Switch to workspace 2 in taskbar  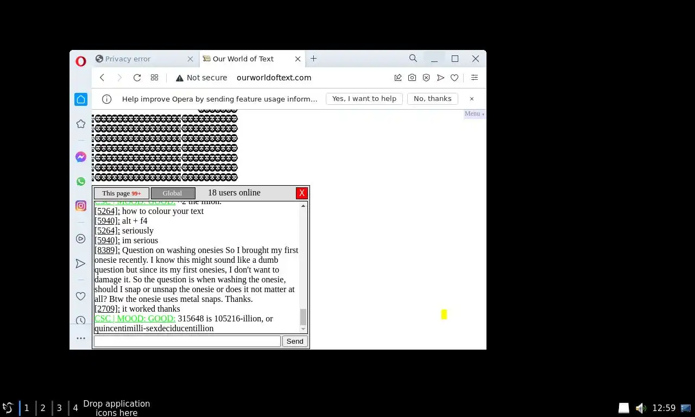pyautogui.click(x=43, y=408)
